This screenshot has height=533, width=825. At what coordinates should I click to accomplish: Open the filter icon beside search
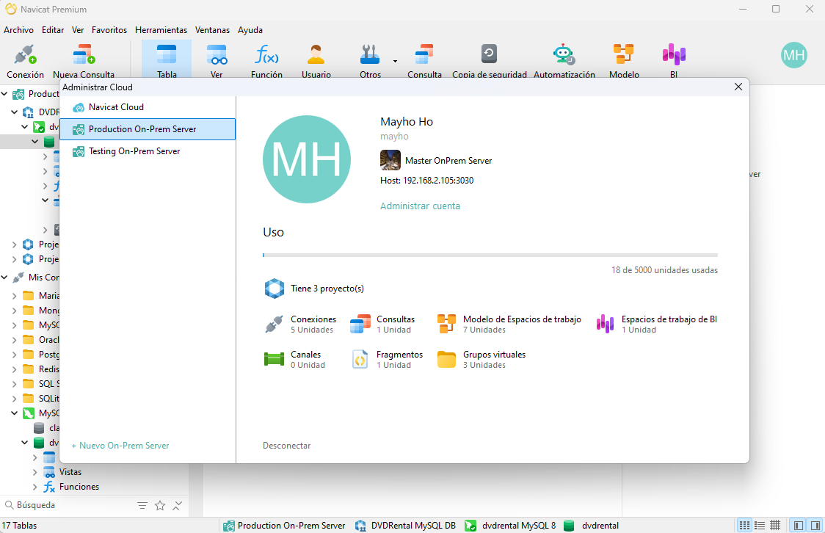click(x=142, y=506)
